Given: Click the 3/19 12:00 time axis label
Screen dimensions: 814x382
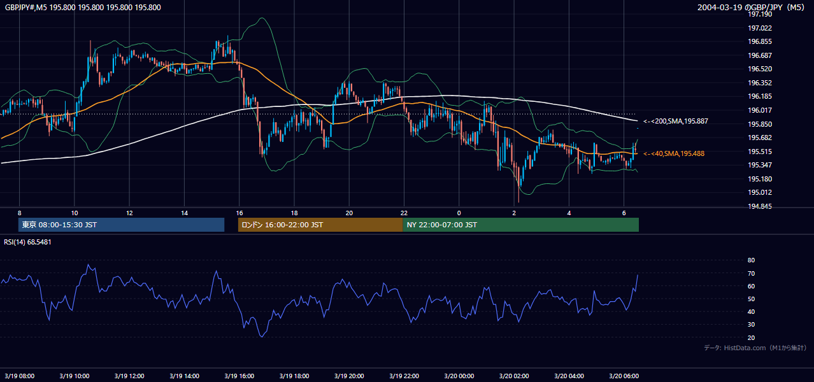Looking at the screenshot, I should [x=129, y=376].
